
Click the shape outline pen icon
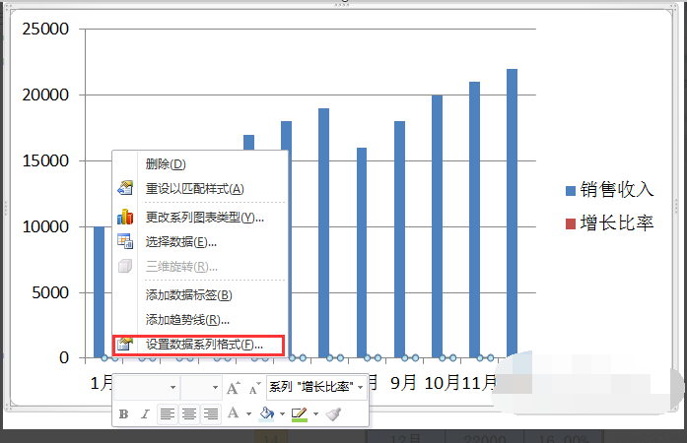300,414
